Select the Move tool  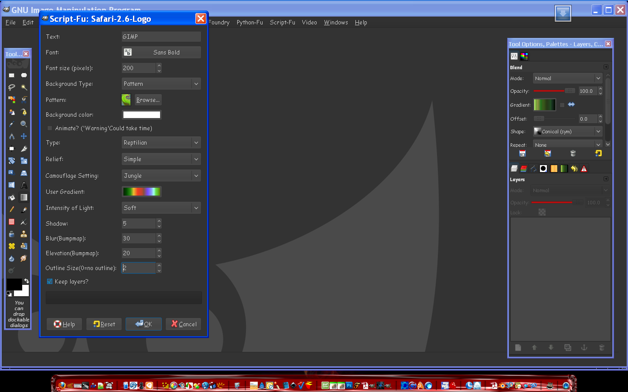coord(24,136)
